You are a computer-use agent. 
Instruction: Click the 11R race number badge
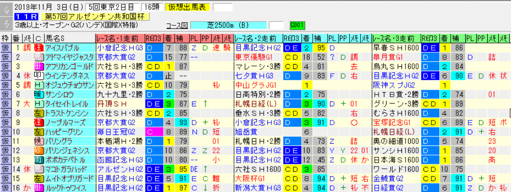(x=27, y=17)
